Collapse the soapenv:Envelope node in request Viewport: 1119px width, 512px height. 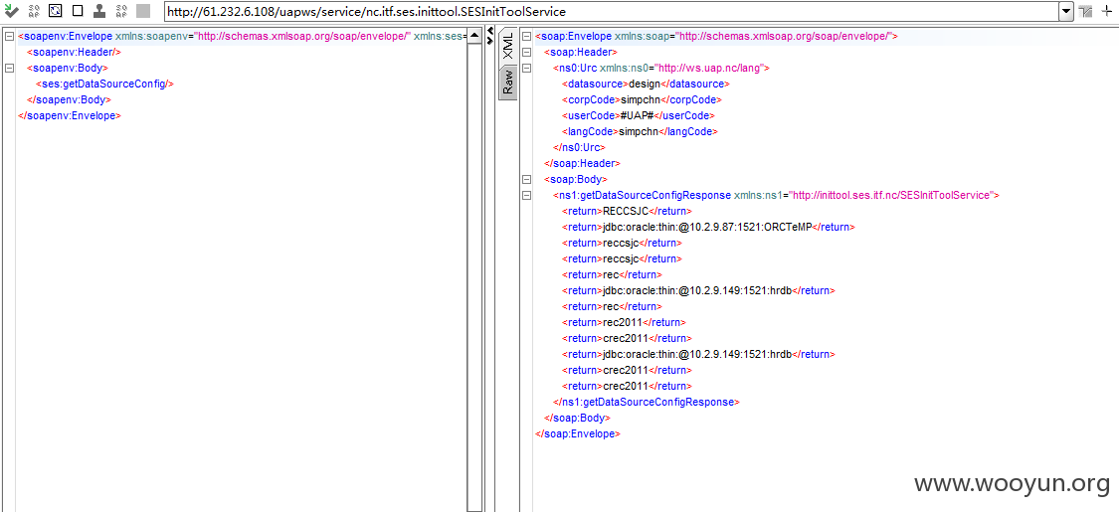pyautogui.click(x=9, y=37)
